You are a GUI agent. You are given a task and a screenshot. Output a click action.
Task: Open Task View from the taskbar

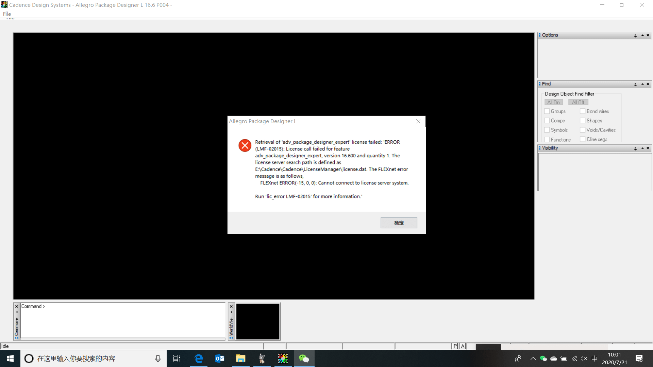tap(177, 359)
